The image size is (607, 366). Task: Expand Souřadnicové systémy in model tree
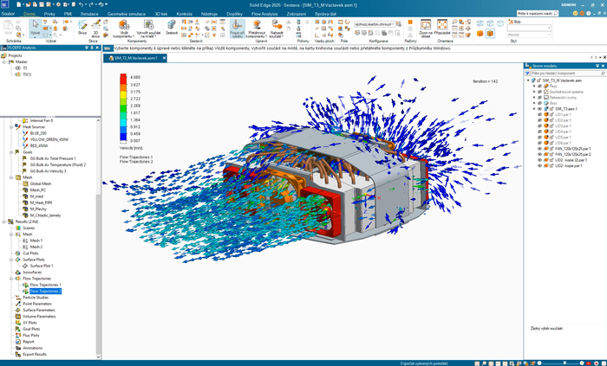[x=534, y=92]
